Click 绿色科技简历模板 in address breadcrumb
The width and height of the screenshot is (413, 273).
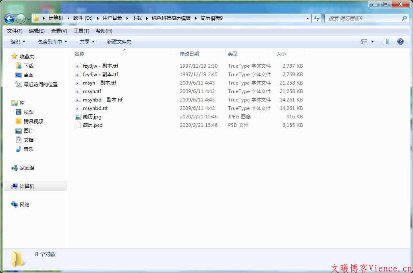click(171, 18)
